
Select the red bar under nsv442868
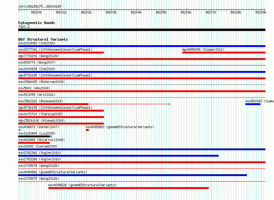click(x=34, y=143)
